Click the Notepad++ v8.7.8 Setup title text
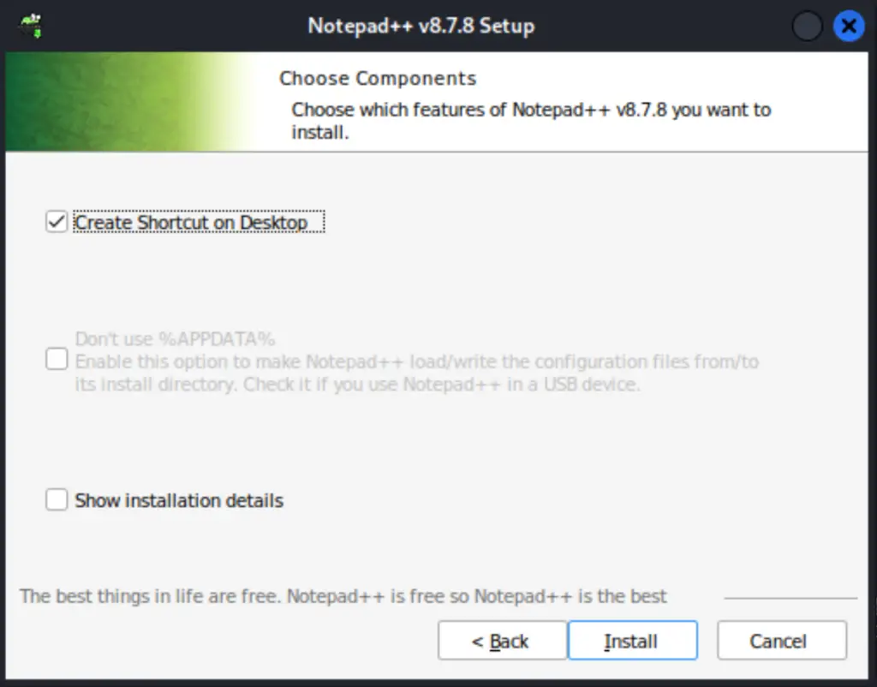 (421, 26)
